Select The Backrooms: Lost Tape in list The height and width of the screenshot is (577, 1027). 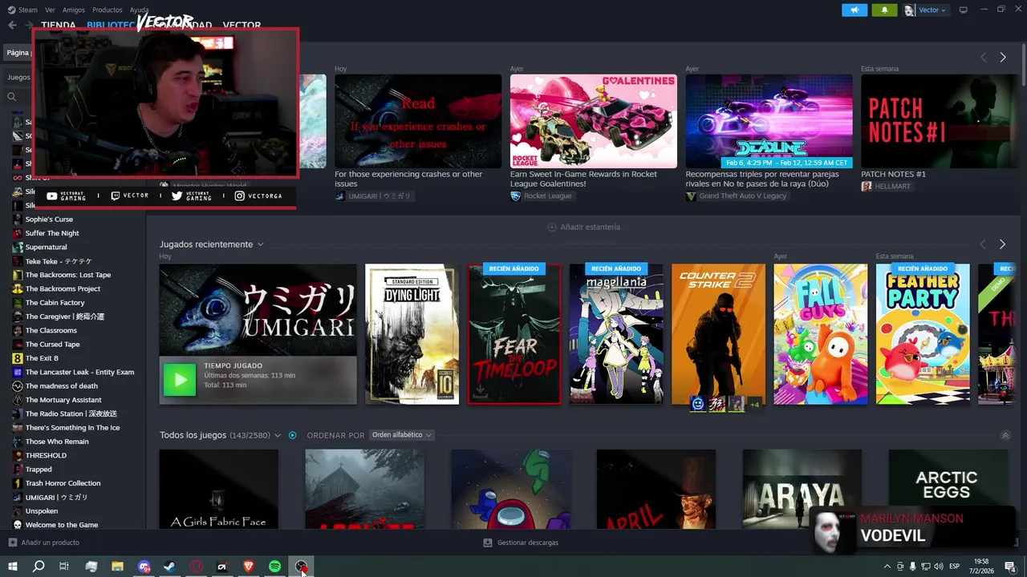tap(68, 275)
